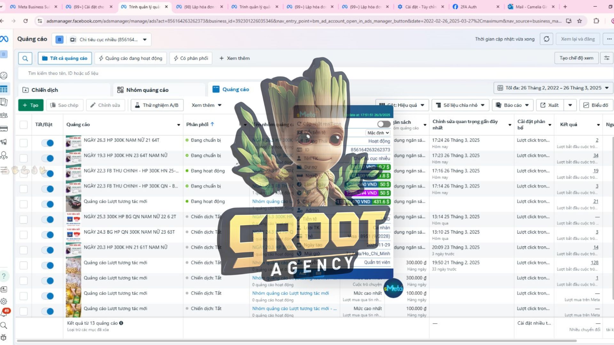Toggle off the NGÀY 24.3 BG HP ad
The image size is (614, 345).
click(48, 235)
